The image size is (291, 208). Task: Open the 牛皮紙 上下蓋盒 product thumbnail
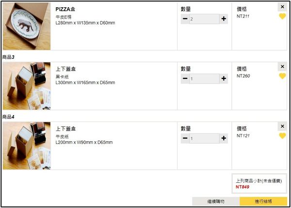[x=27, y=146]
